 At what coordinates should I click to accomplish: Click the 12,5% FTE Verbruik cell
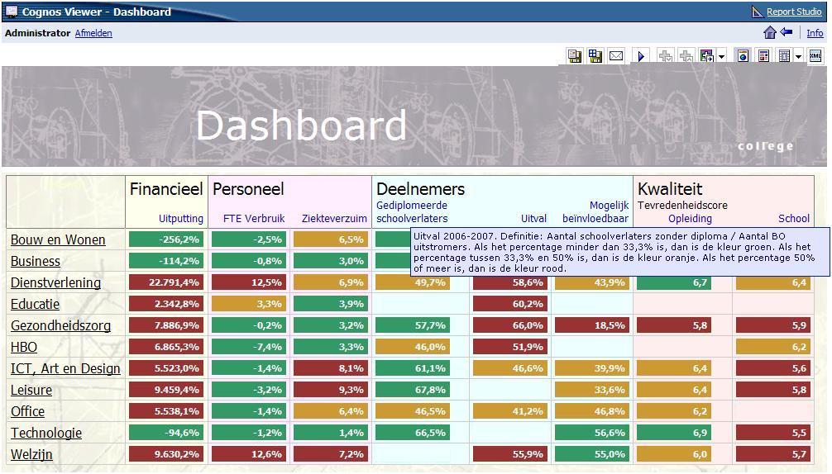click(x=249, y=282)
